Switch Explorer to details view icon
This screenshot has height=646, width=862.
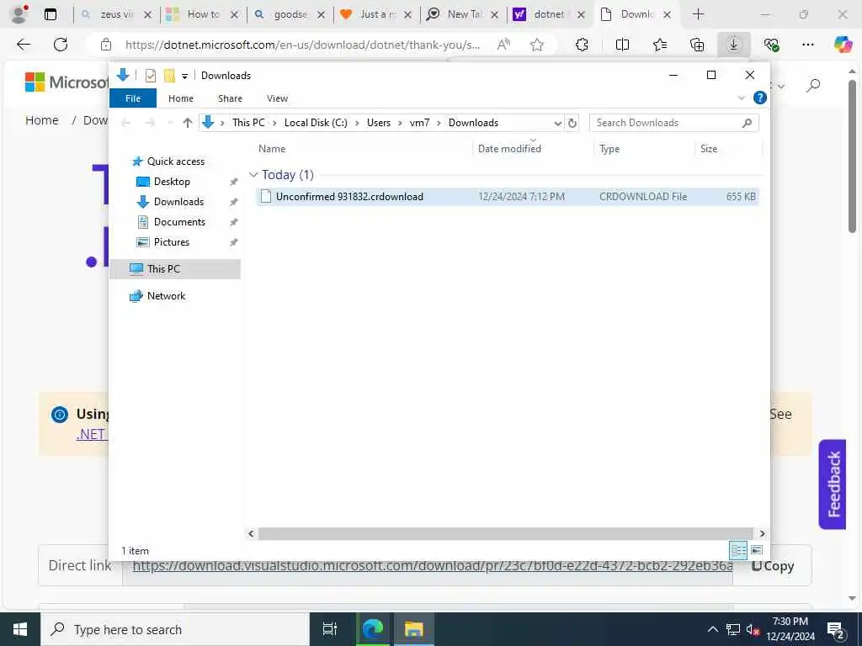pyautogui.click(x=738, y=550)
